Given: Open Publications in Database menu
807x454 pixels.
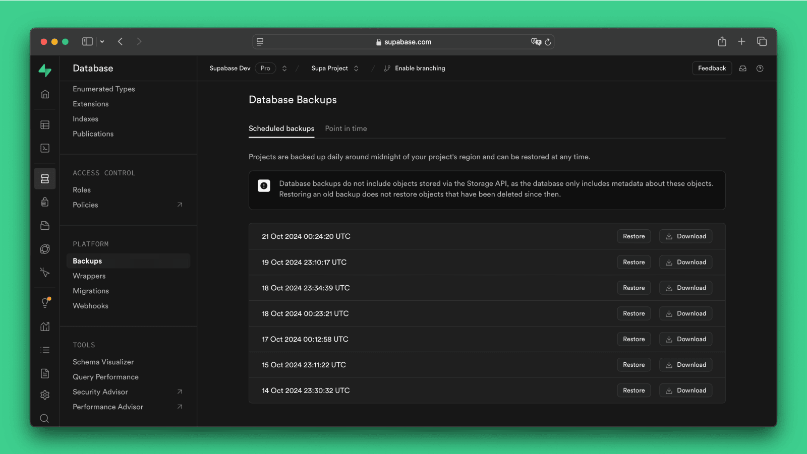Looking at the screenshot, I should (x=93, y=134).
